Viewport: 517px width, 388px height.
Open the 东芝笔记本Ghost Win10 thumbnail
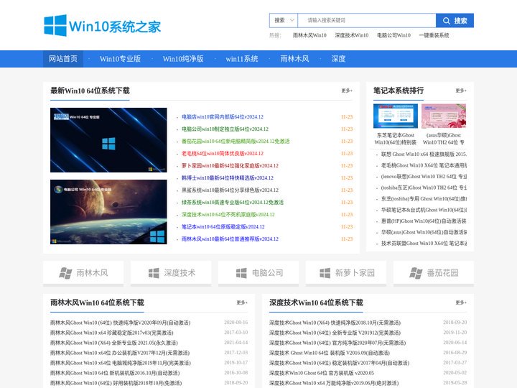pos(396,116)
